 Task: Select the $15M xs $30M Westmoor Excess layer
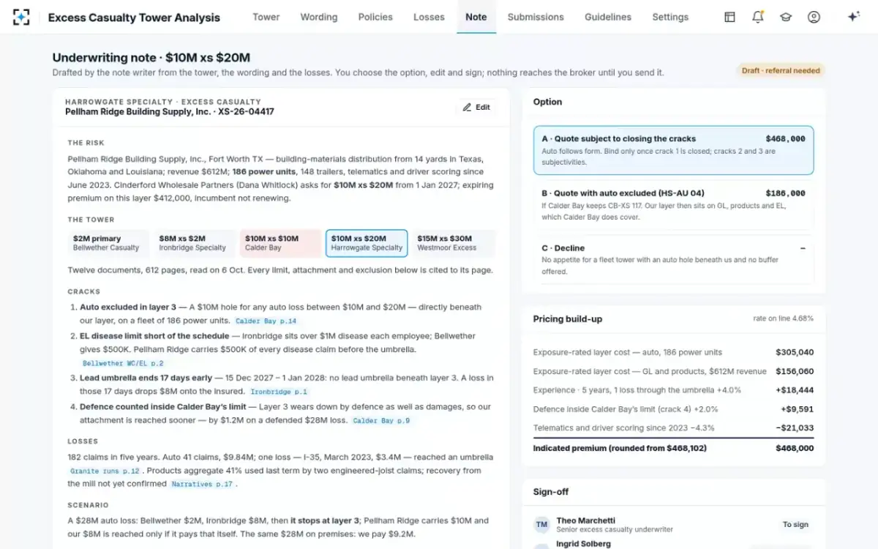coord(453,243)
